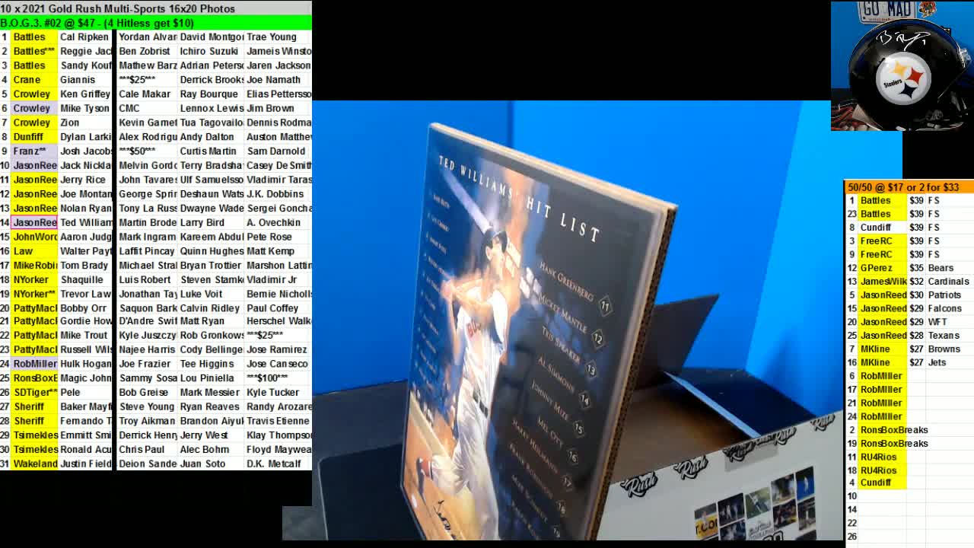Select the green B.O.G.3. #02 header row
The image size is (974, 548).
155,23
